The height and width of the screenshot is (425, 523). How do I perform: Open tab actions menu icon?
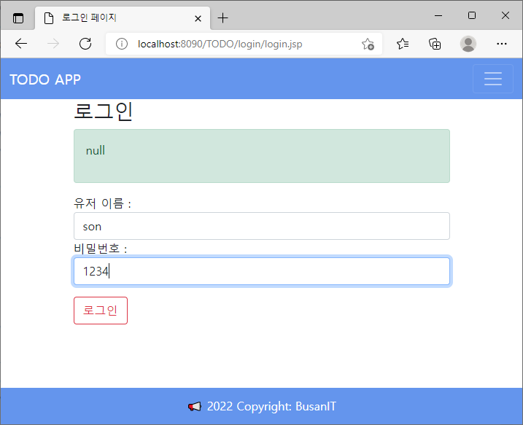18,18
